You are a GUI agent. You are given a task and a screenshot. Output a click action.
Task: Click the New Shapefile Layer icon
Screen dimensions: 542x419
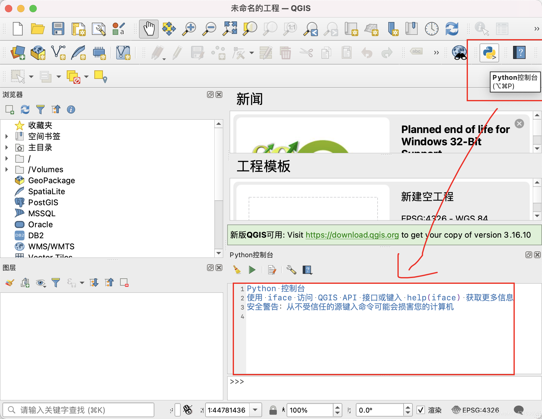(x=58, y=53)
